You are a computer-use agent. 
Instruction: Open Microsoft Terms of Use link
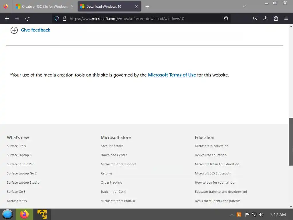[x=172, y=75]
